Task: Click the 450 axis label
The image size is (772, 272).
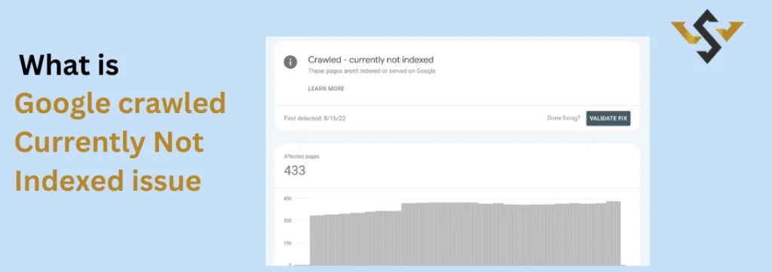Action: click(287, 199)
